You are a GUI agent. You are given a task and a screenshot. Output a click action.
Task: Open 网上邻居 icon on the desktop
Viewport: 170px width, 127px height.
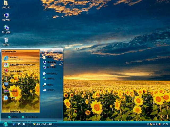[x=6, y=29]
